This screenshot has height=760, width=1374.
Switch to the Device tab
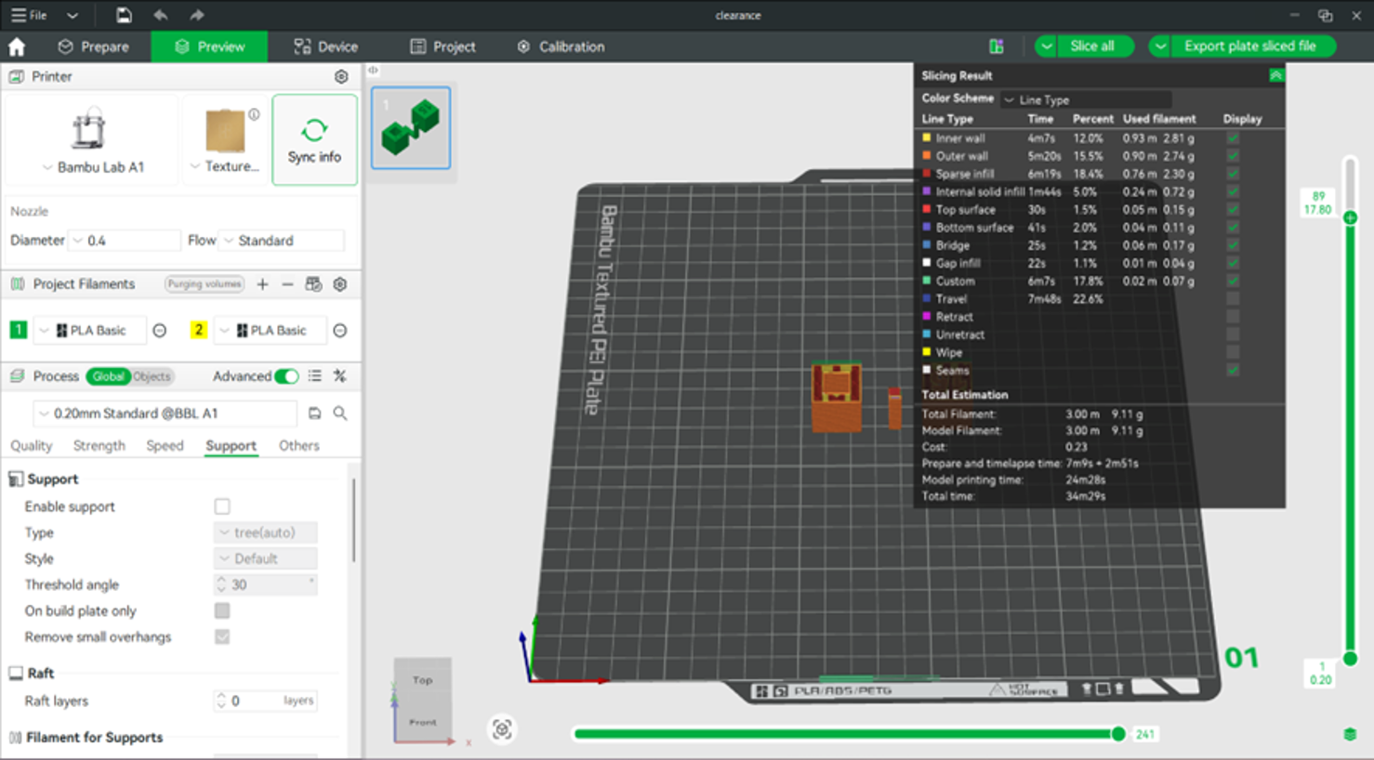(x=325, y=46)
